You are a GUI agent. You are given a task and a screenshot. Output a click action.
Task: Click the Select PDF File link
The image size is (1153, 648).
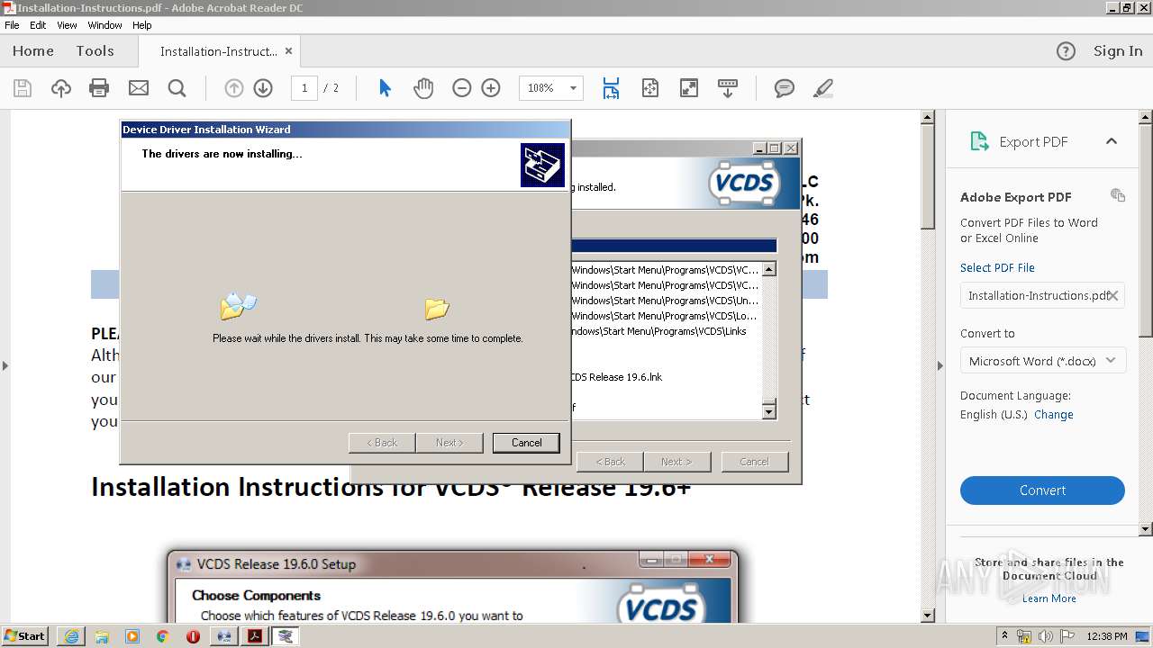click(x=997, y=267)
